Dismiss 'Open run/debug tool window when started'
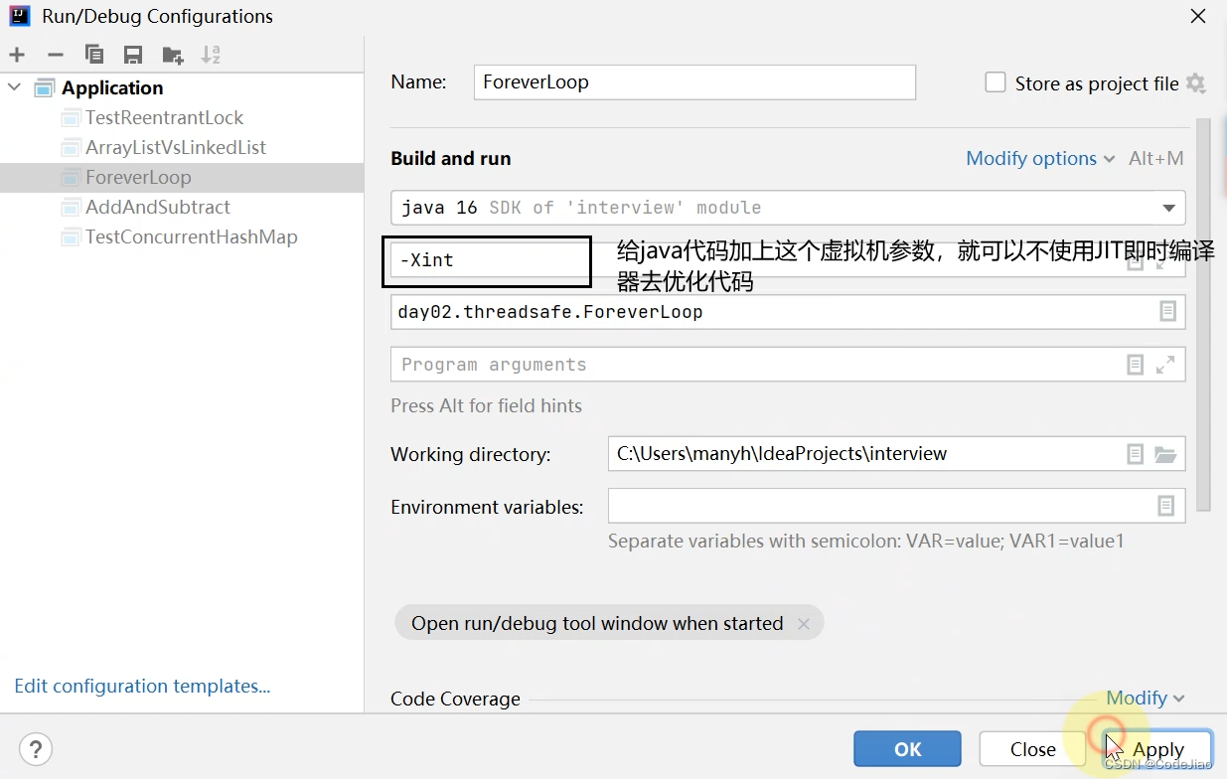This screenshot has width=1227, height=779. [x=804, y=624]
